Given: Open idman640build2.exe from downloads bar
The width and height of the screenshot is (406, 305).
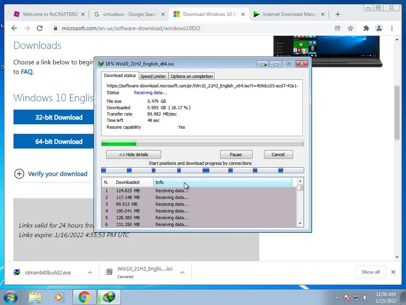Looking at the screenshot, I should [x=48, y=272].
